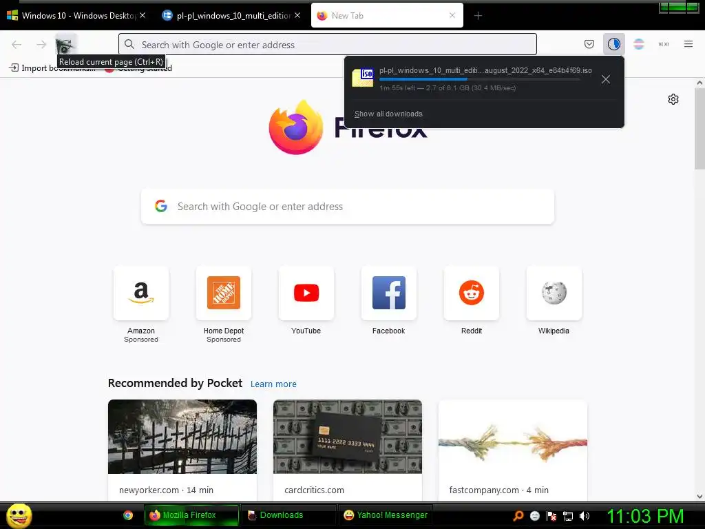Open the volume speaker tray icon
This screenshot has width=705, height=529.
(x=585, y=515)
